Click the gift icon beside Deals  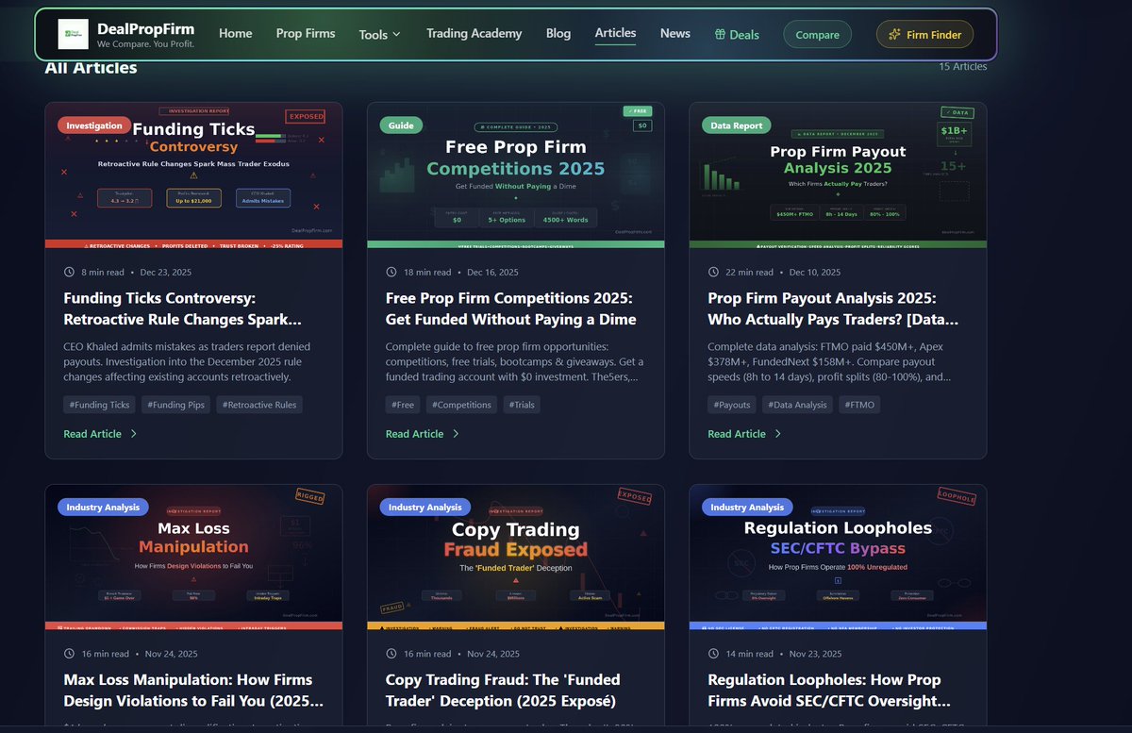pos(720,35)
